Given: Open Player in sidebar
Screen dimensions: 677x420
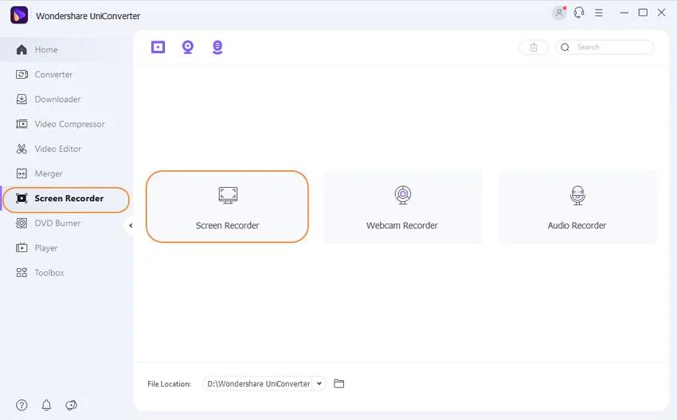Looking at the screenshot, I should tap(65, 248).
